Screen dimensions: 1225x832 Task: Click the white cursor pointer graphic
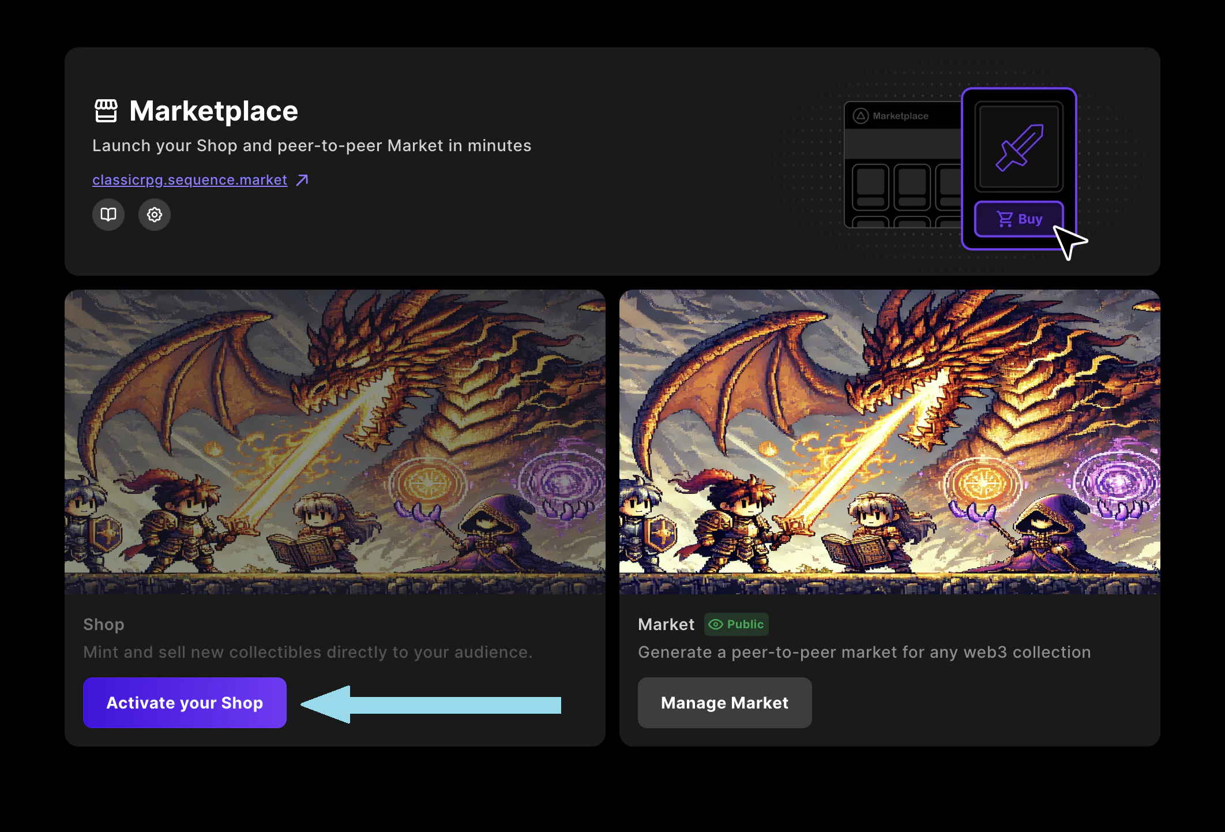[1069, 242]
